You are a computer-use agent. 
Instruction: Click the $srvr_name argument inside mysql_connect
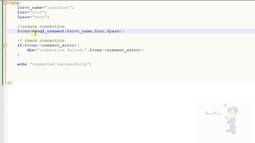pos(79,31)
